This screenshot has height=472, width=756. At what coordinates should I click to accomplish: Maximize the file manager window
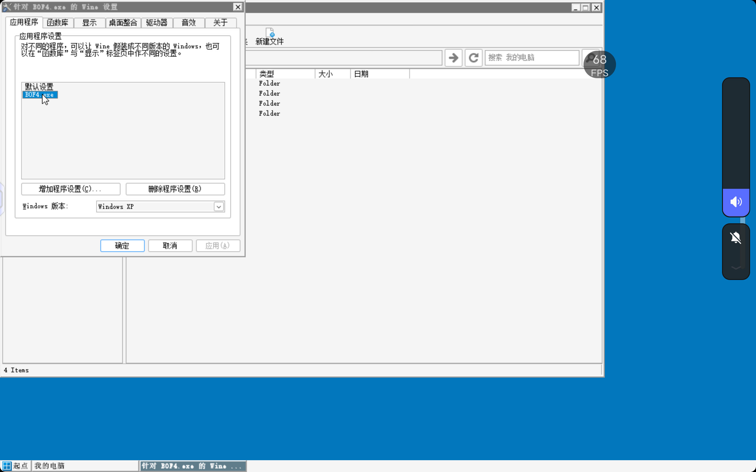click(586, 7)
